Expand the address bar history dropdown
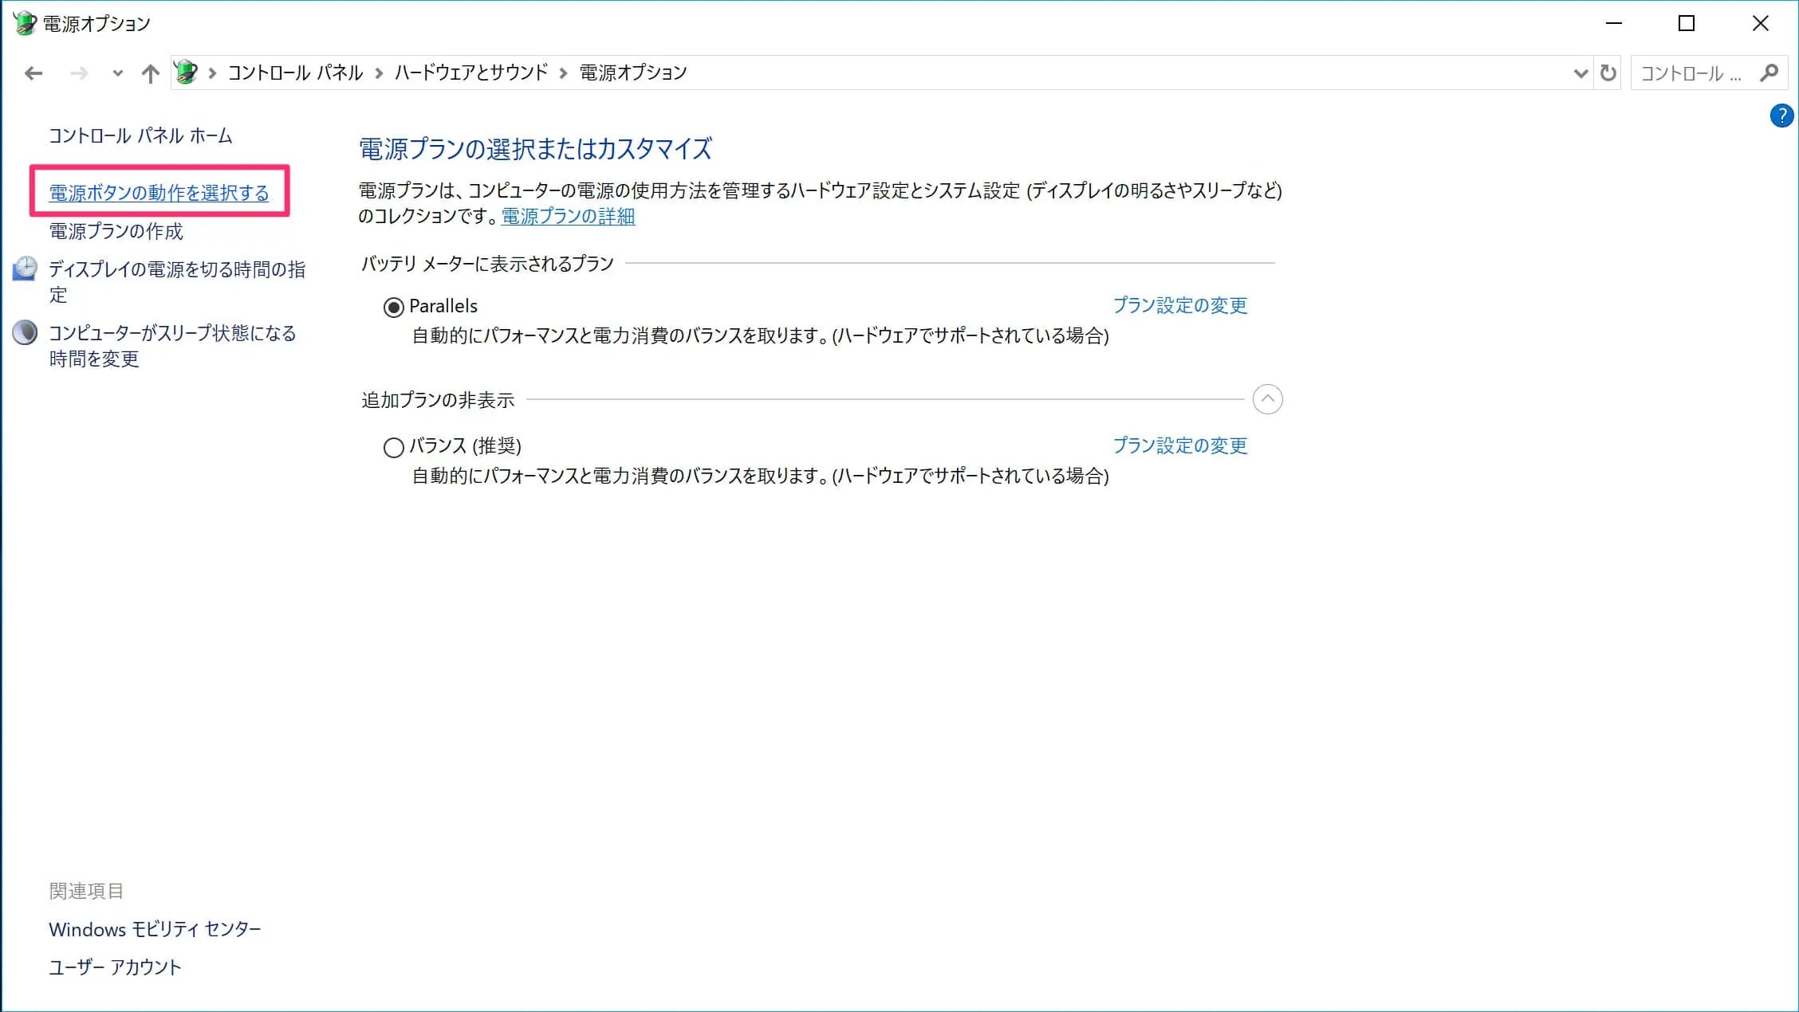 [1581, 73]
